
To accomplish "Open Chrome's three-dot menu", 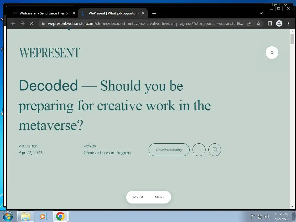I will [x=288, y=23].
